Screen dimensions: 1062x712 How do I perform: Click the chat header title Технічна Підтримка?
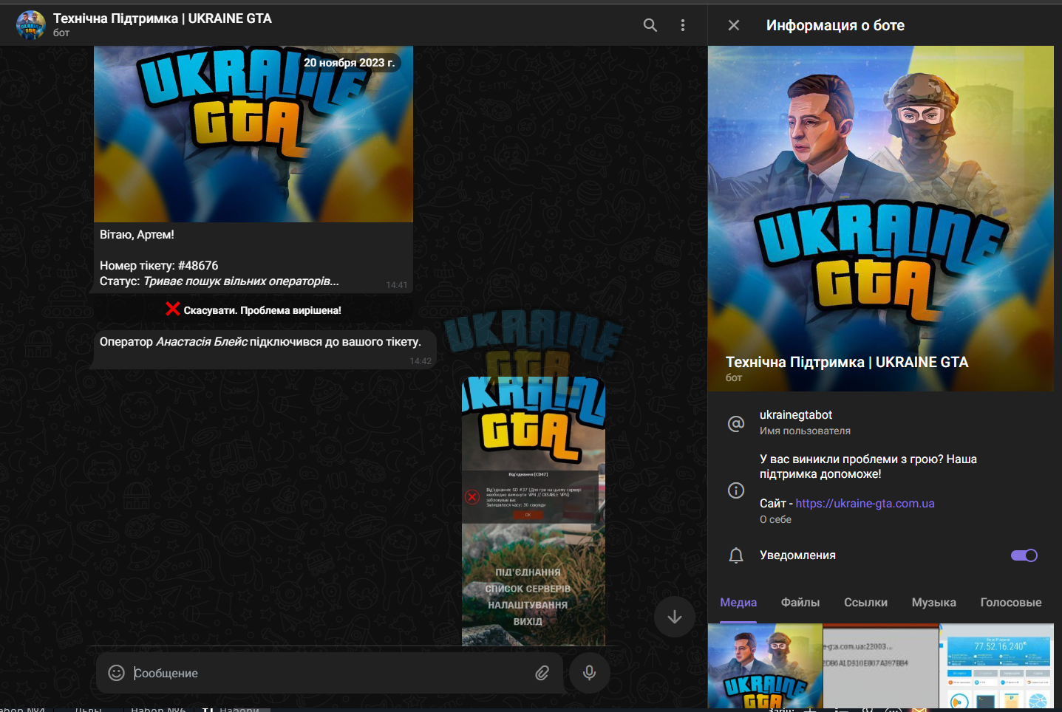(163, 18)
